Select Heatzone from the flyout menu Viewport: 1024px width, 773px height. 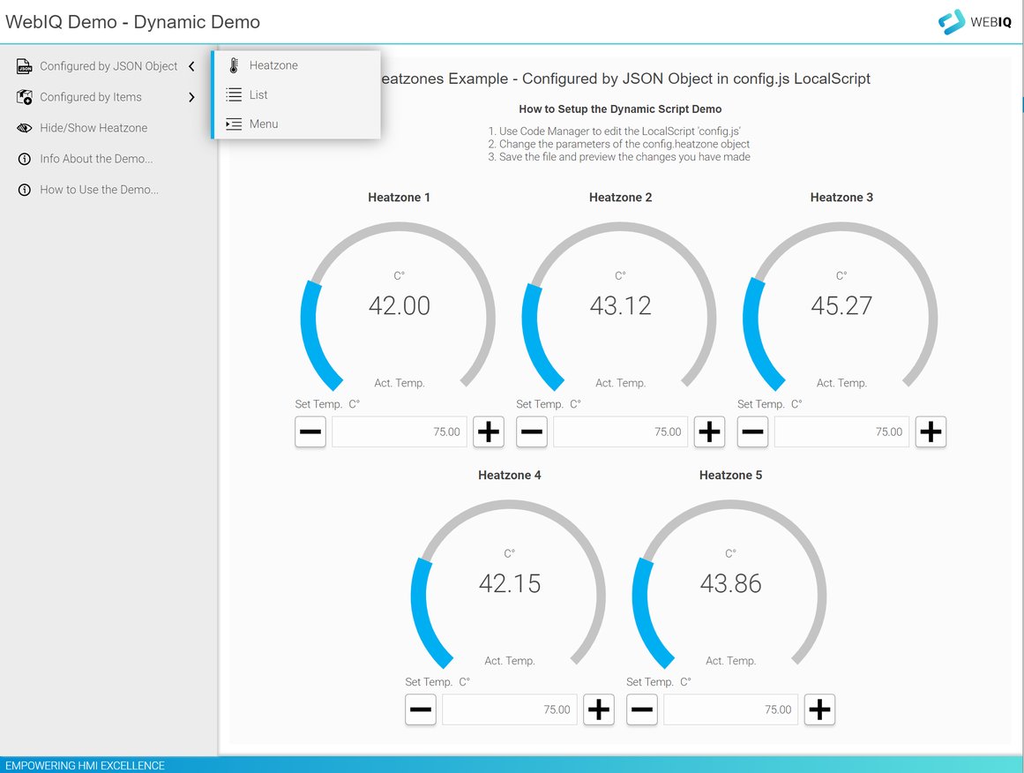point(273,64)
